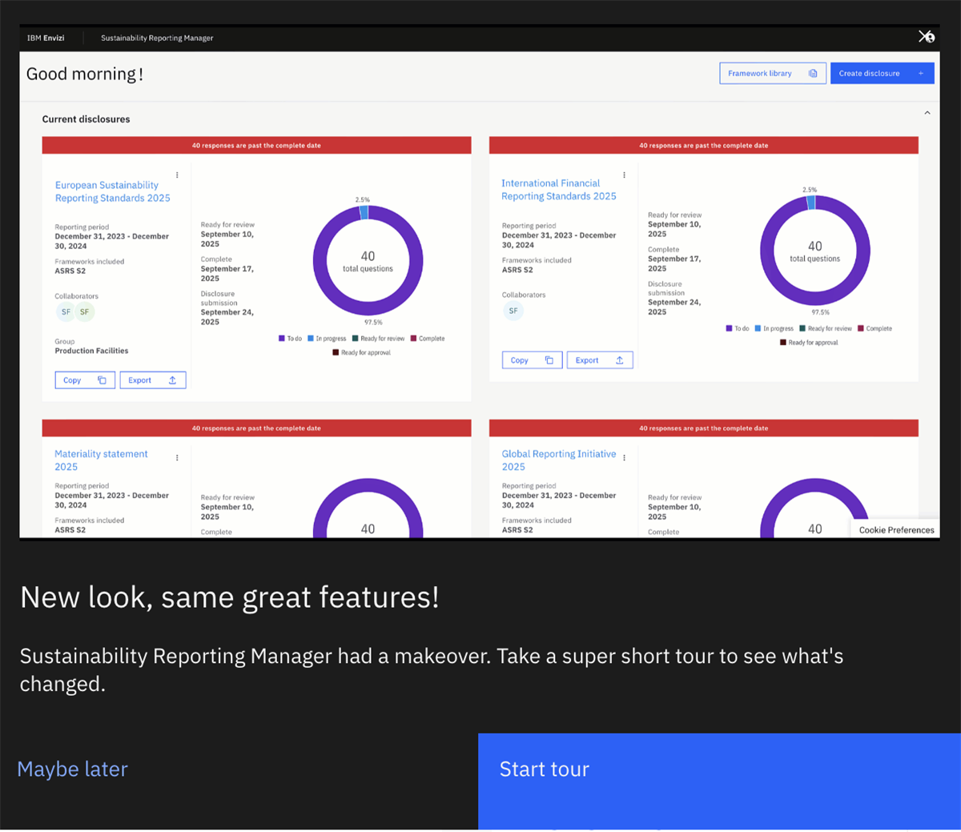
Task: Click the New look, same great features heading
Action: coord(230,597)
